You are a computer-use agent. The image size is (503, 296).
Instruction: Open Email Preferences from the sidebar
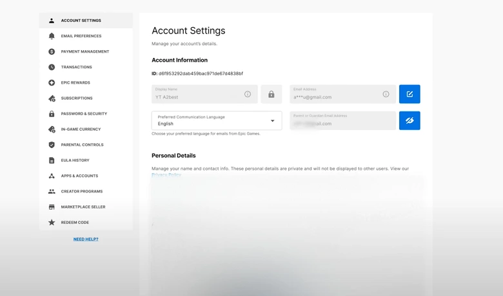(81, 36)
